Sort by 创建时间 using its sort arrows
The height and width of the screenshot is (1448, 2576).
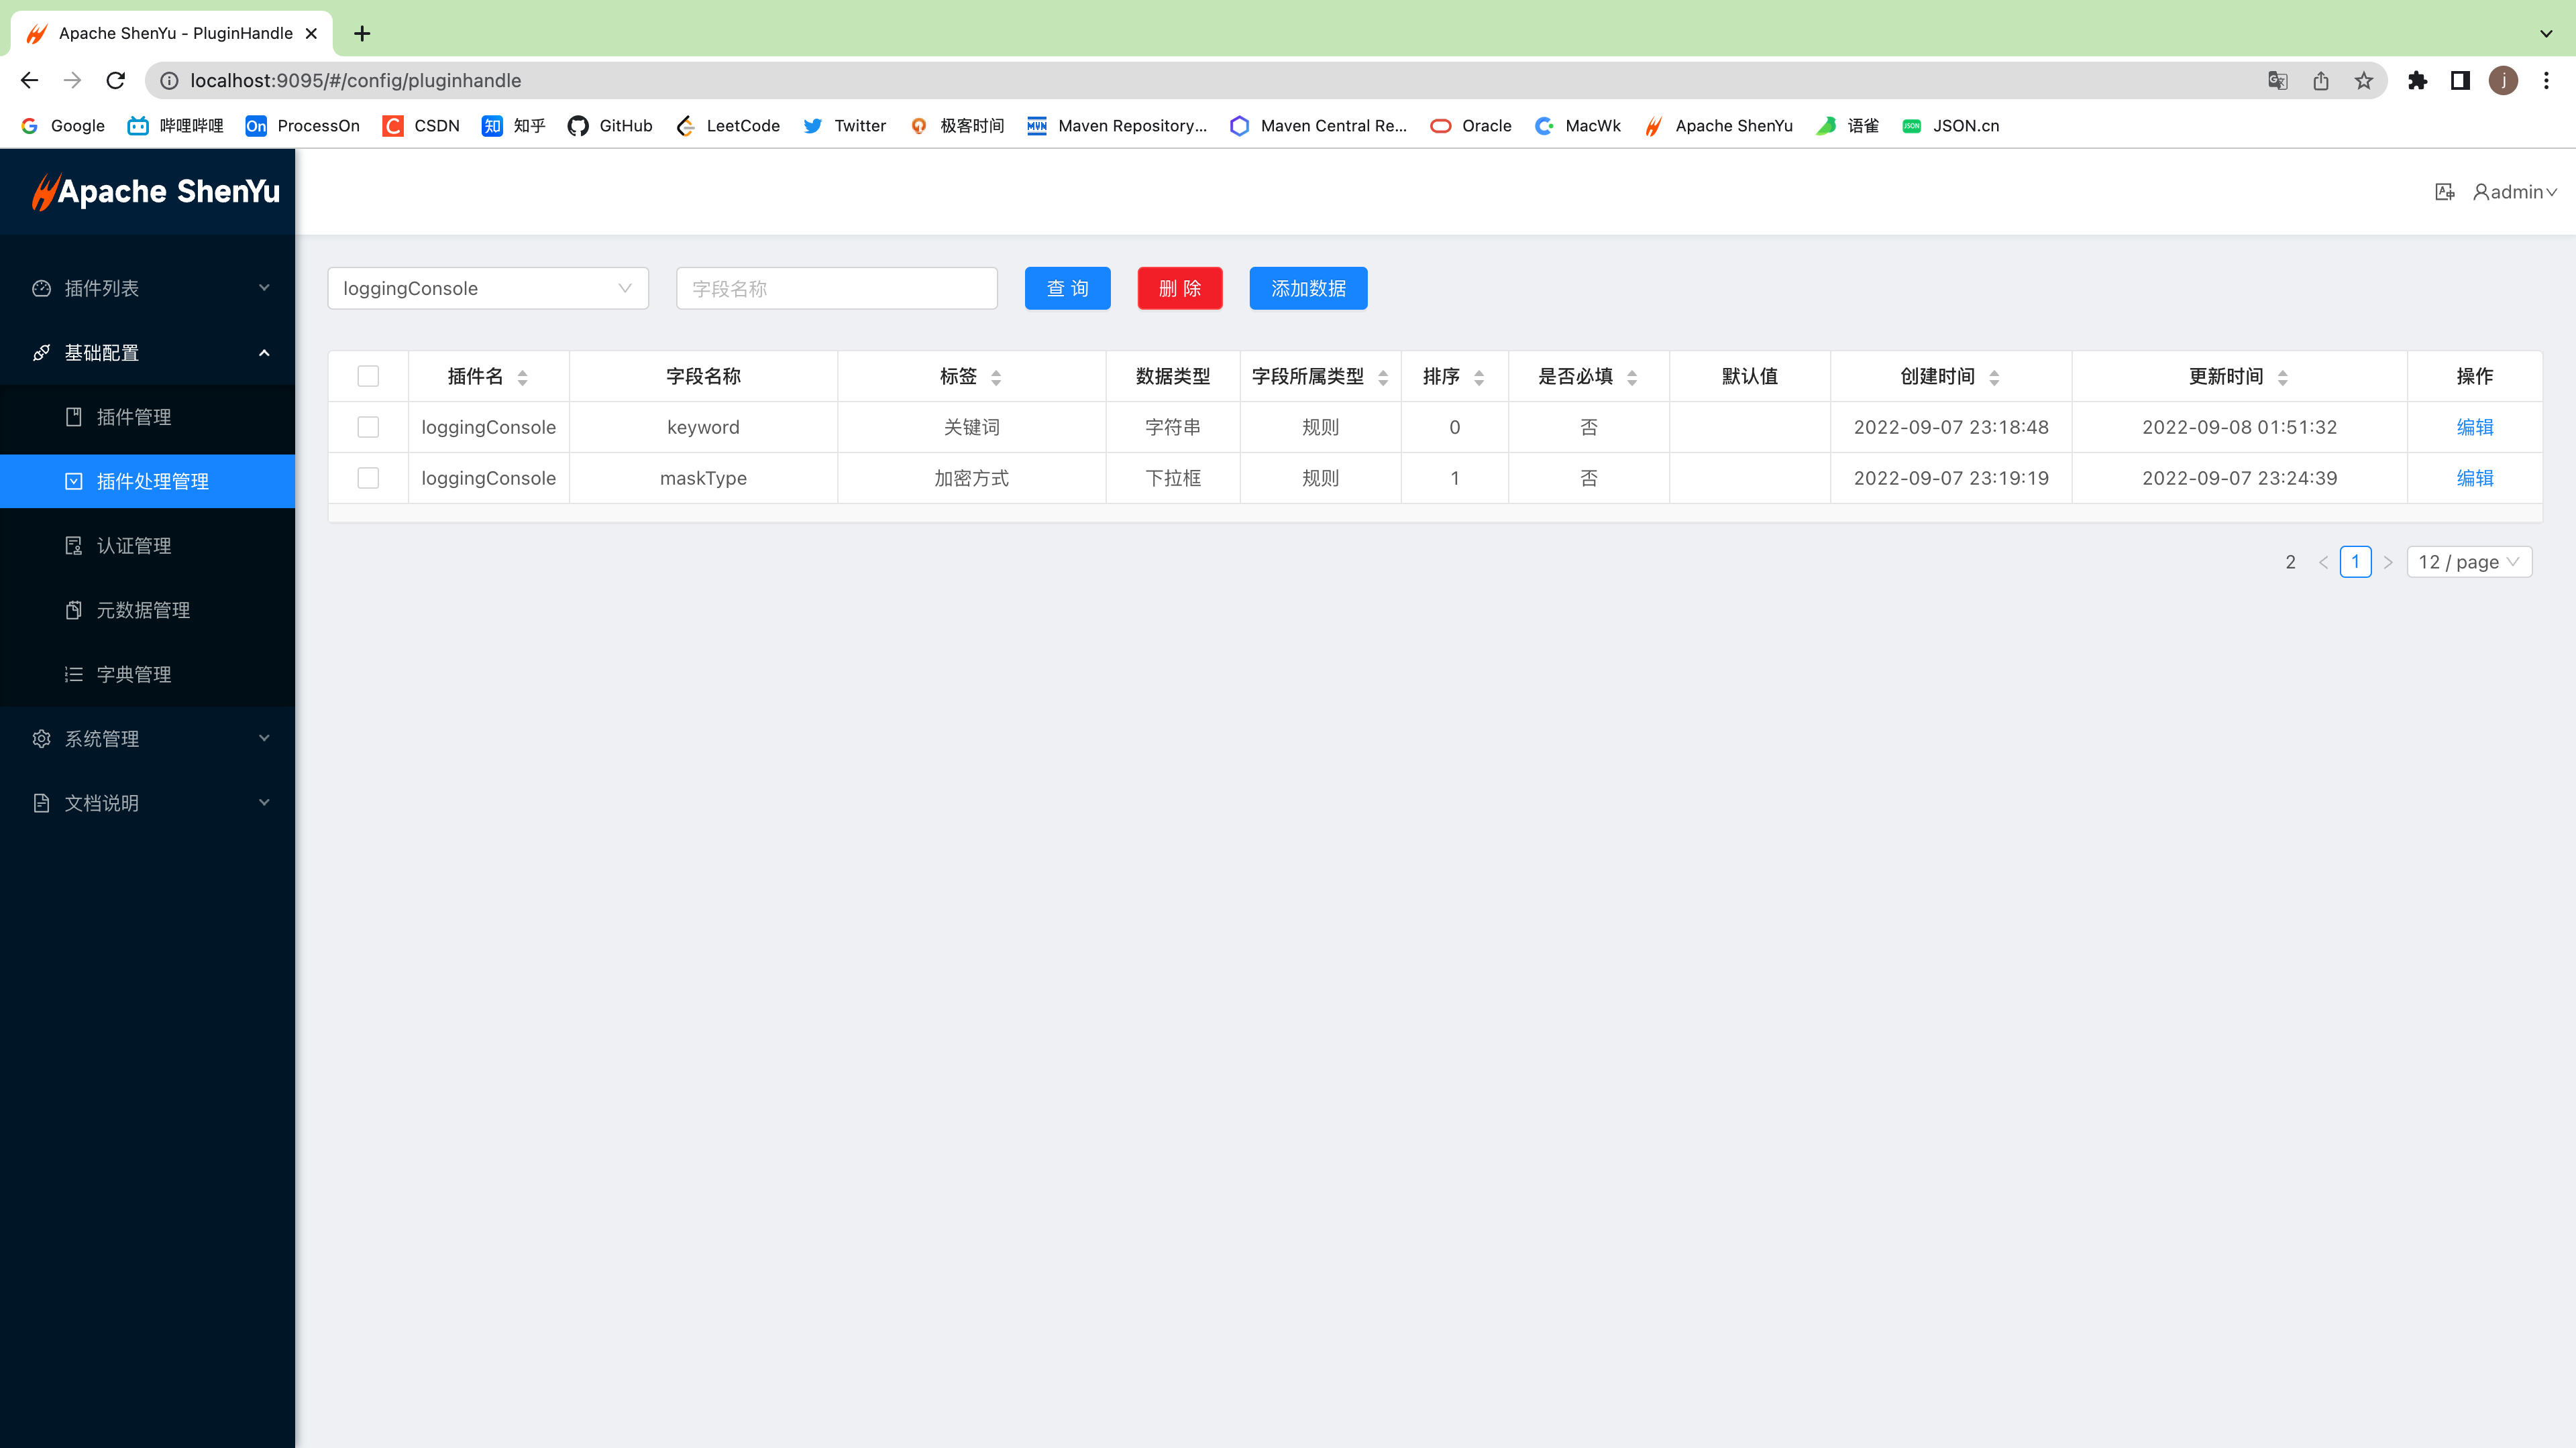click(x=1994, y=377)
